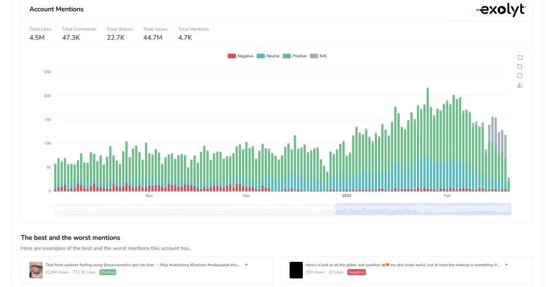Screen dimensions: 546x287
Task: Click the Exolyt logo
Action: 500,10
